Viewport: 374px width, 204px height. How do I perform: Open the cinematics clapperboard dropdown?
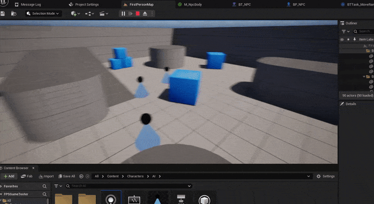104,14
